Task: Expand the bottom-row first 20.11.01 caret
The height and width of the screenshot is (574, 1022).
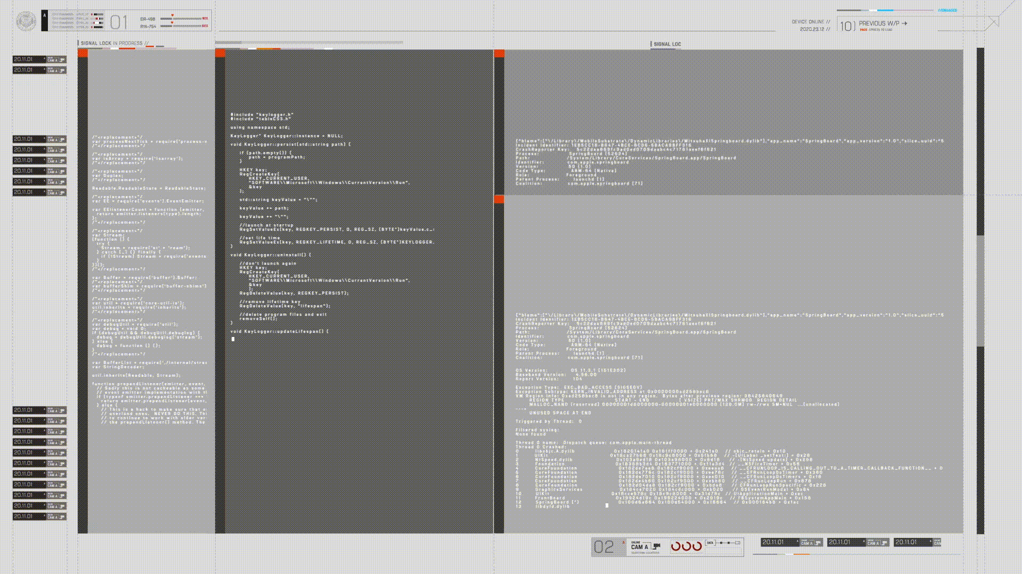Action: pyautogui.click(x=797, y=542)
